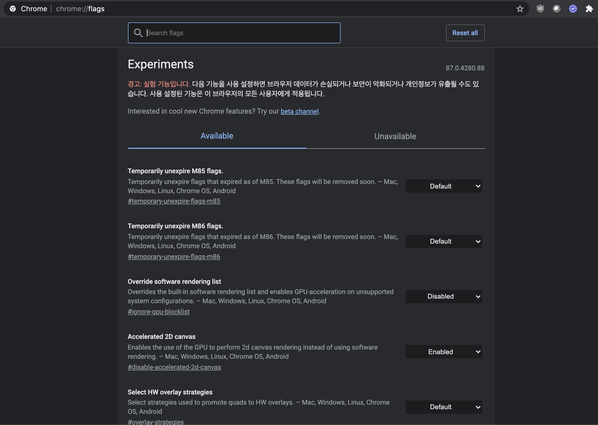This screenshot has width=598, height=425.
Task: Switch to the Unavailable tab
Action: point(395,136)
